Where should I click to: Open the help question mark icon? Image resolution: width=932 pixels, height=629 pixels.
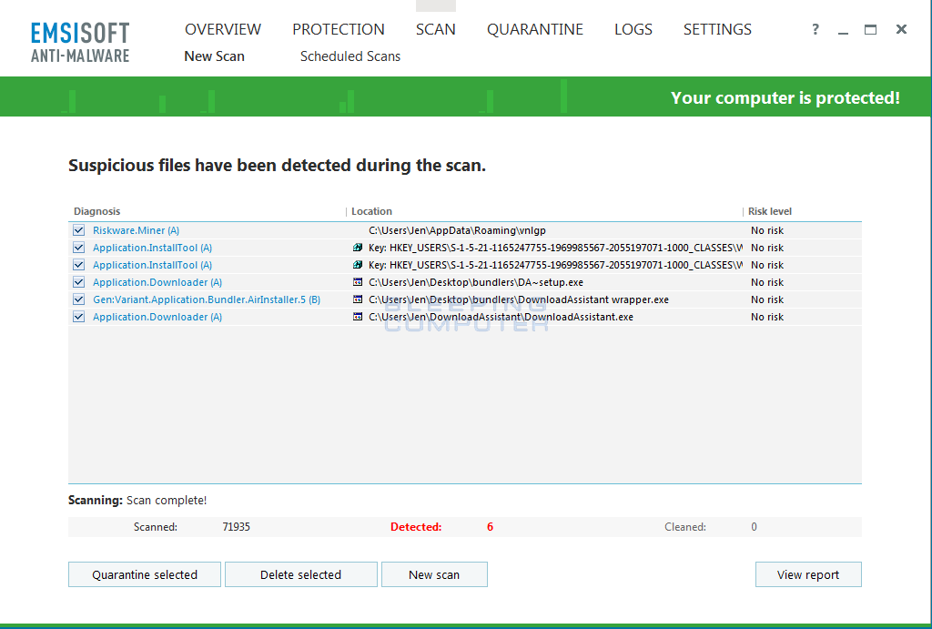coord(815,29)
